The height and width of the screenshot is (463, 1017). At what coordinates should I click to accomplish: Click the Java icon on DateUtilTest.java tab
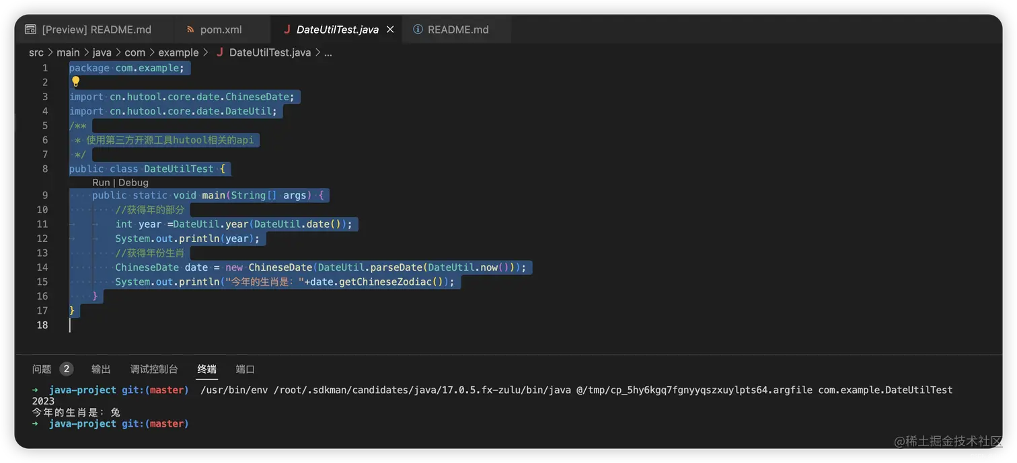pyautogui.click(x=287, y=30)
